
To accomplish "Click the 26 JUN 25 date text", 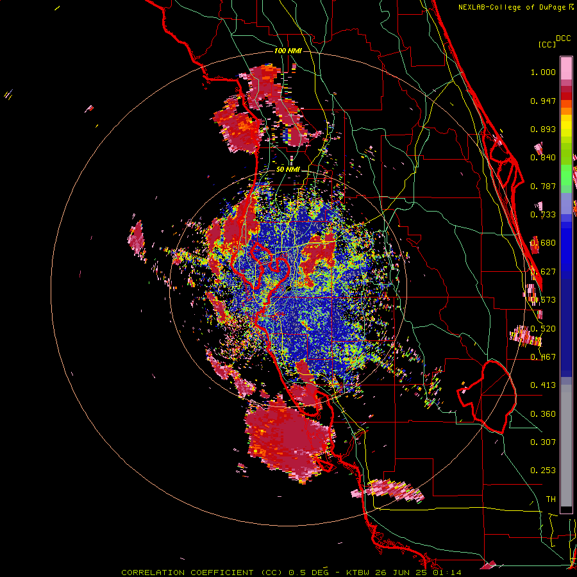I will 401,573.
